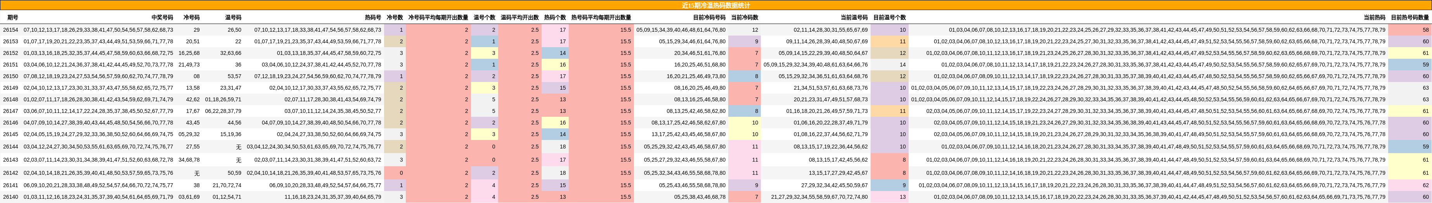Click warm codes cell 32,63,66
This screenshot has width=1432, height=203.
231,53
